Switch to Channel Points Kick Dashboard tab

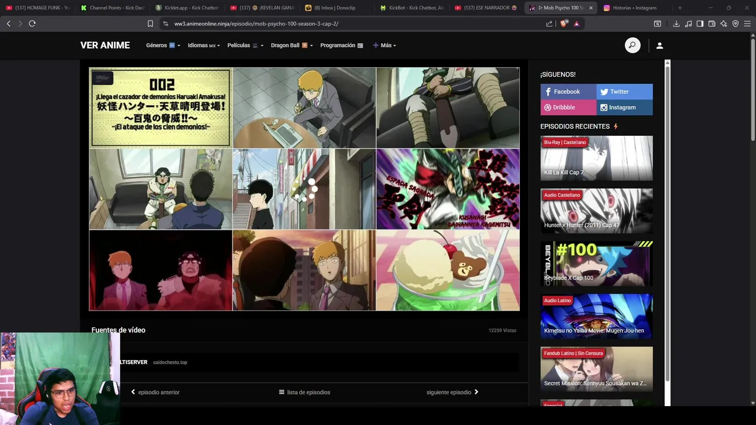click(x=113, y=8)
